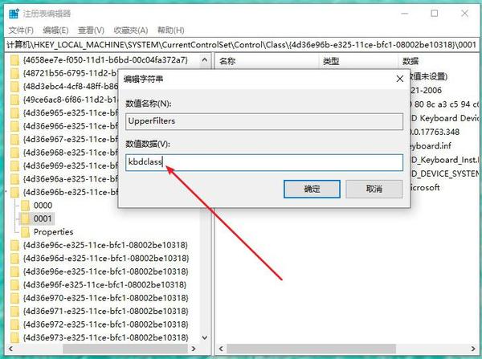Click the tree pane scroll-up arrow

click(x=205, y=60)
